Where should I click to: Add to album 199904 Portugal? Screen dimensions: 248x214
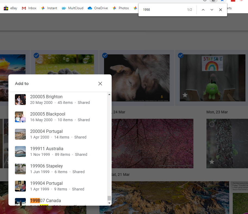pyautogui.click(x=58, y=186)
